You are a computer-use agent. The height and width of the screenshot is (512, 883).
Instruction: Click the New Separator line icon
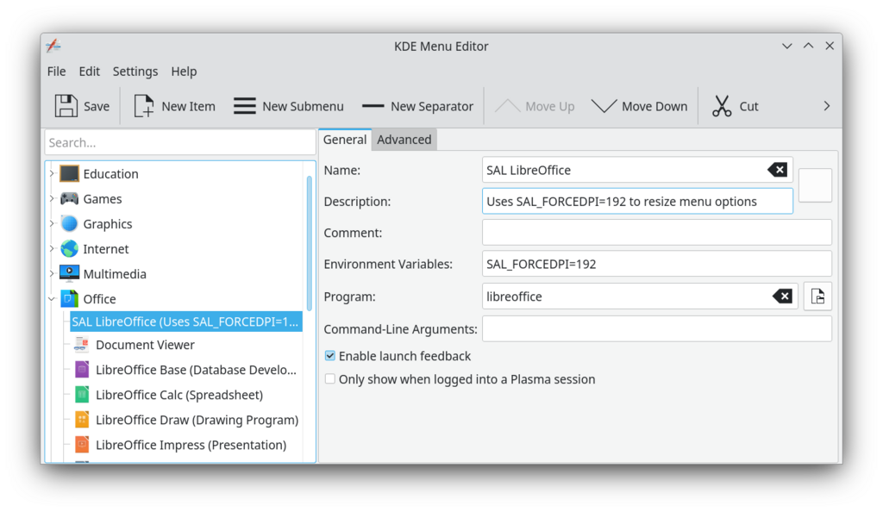(x=373, y=106)
